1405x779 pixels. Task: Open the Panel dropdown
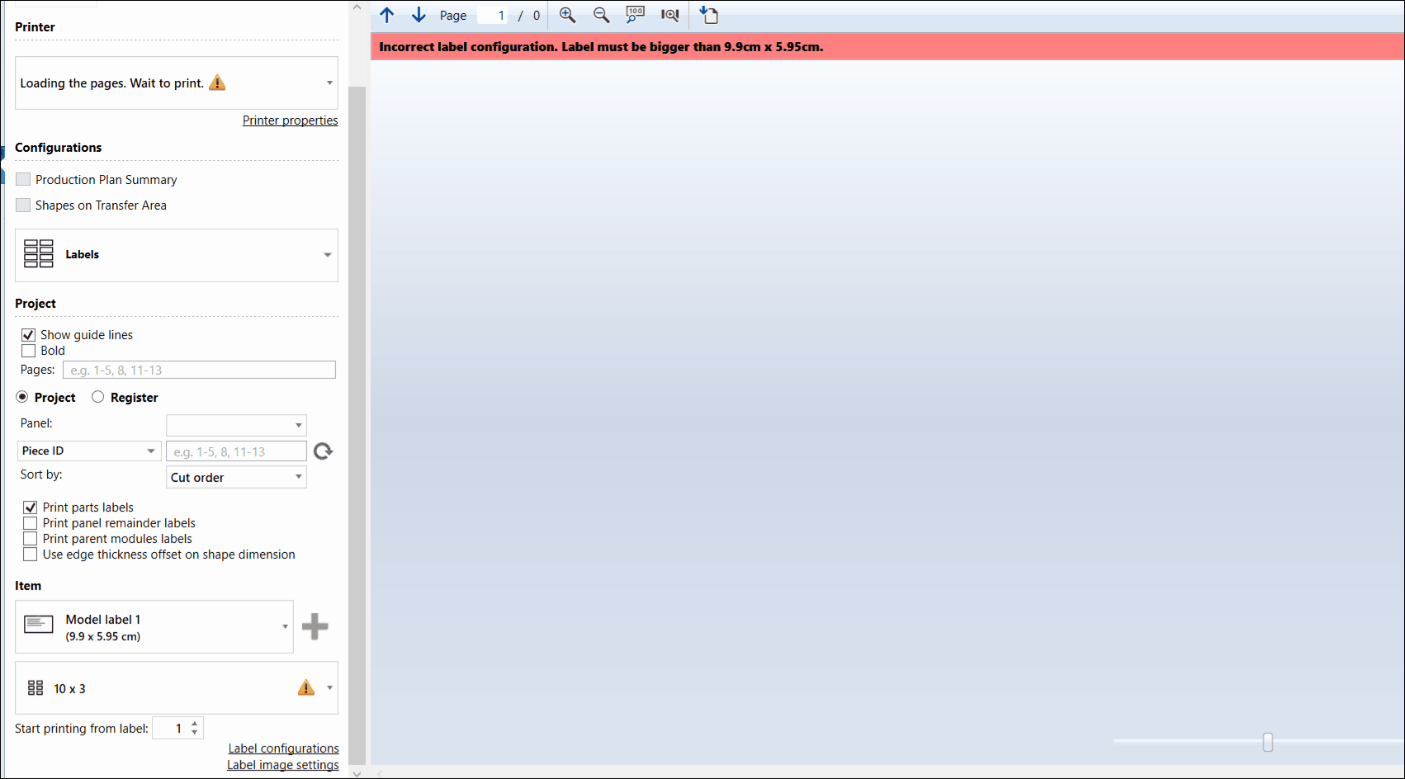coord(236,425)
